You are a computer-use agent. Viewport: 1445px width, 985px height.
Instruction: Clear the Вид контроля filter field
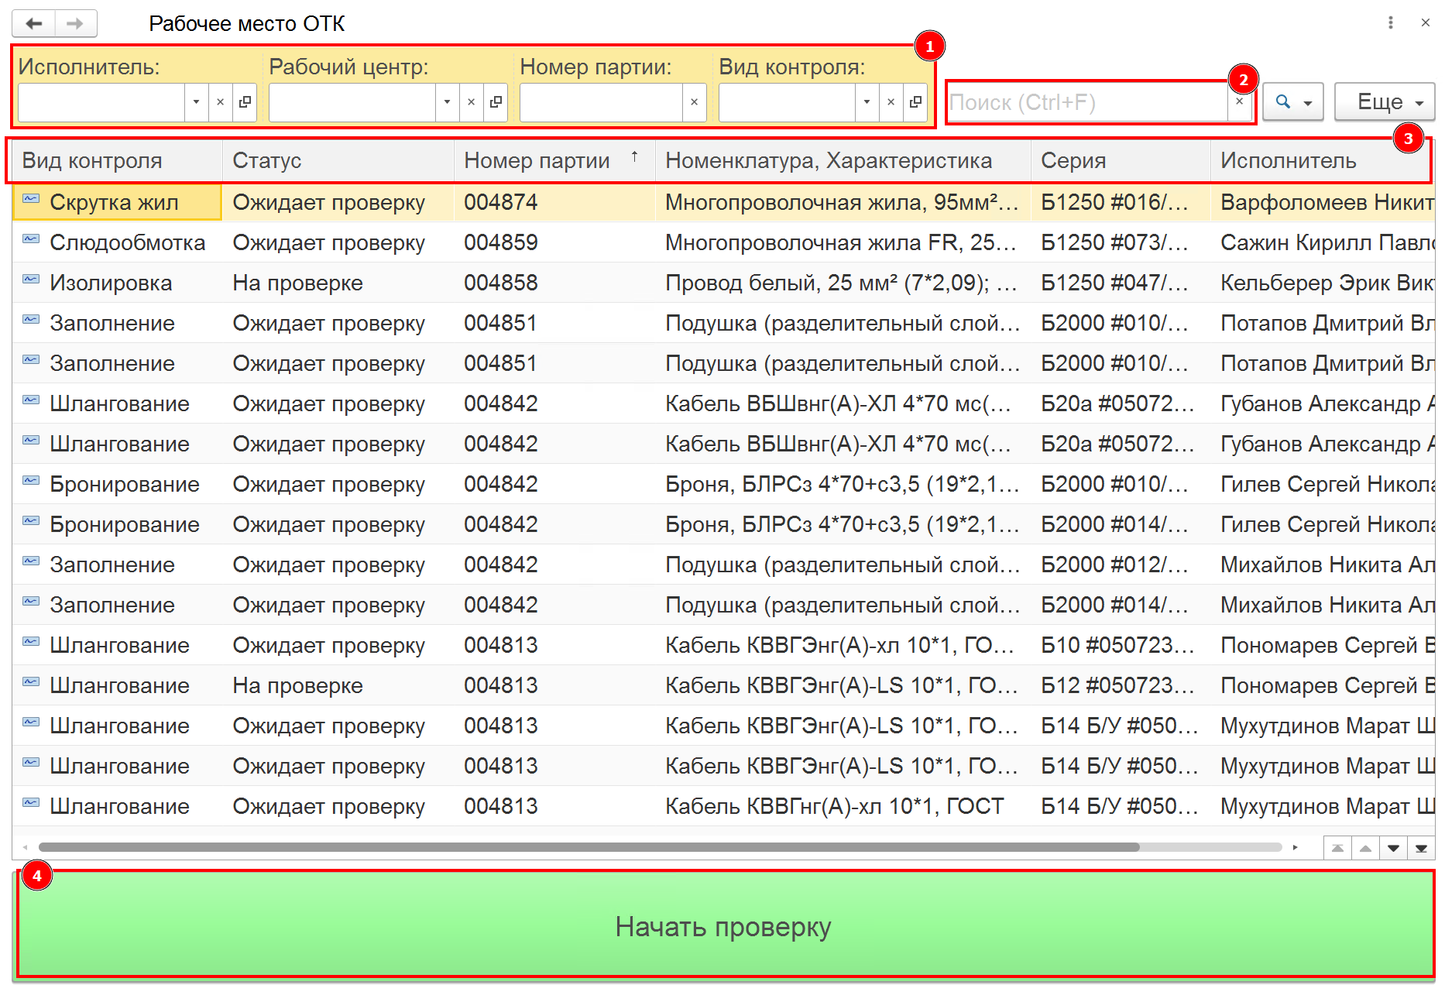pyautogui.click(x=891, y=102)
